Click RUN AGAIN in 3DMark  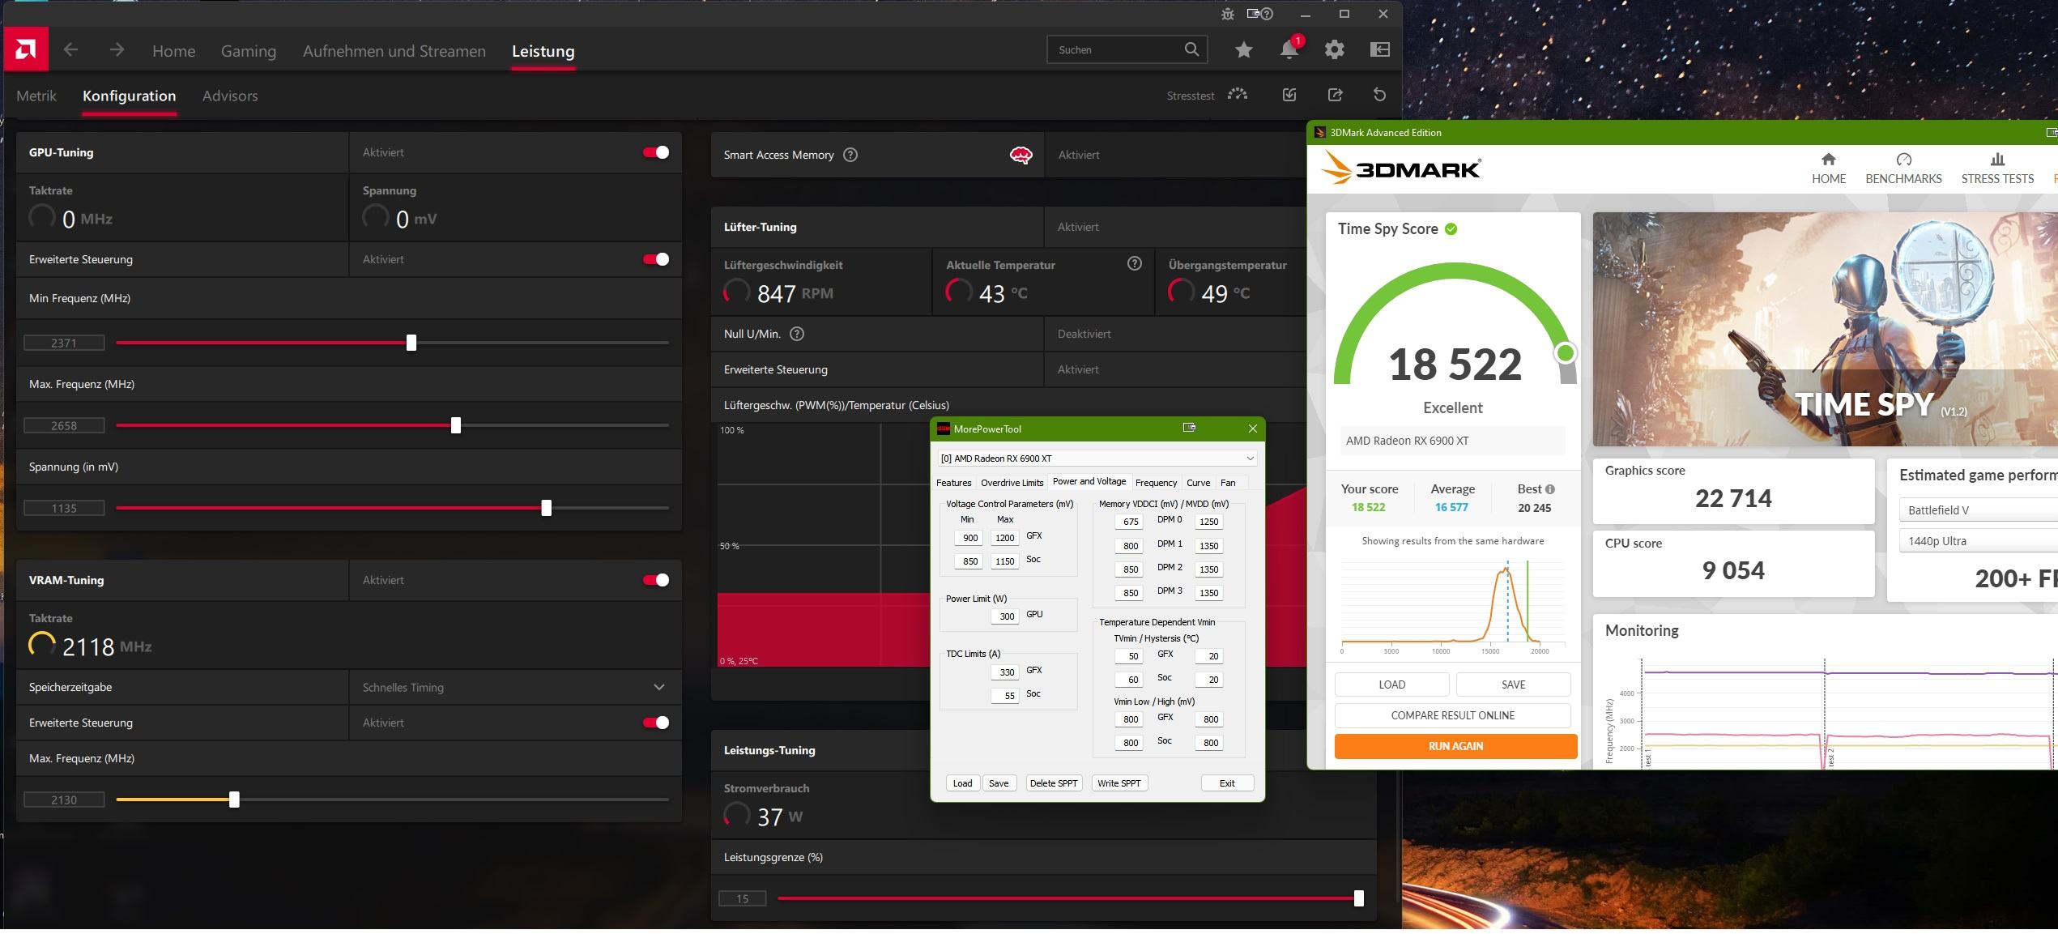click(x=1455, y=746)
